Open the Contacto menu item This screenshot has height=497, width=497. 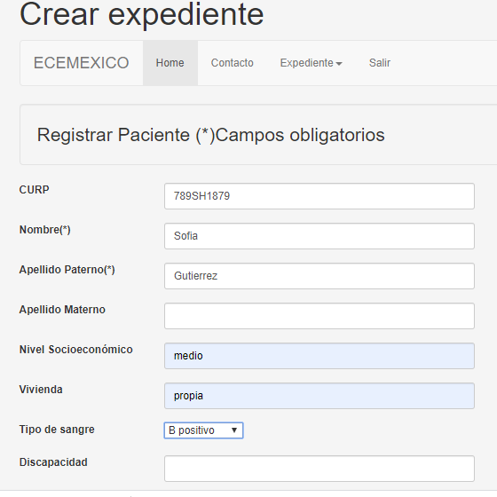(x=233, y=63)
